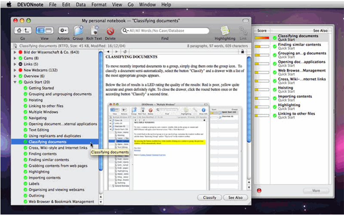Expand the Links group
Image resolution: width=344 pixels, height=215 pixels.
coord(15,64)
